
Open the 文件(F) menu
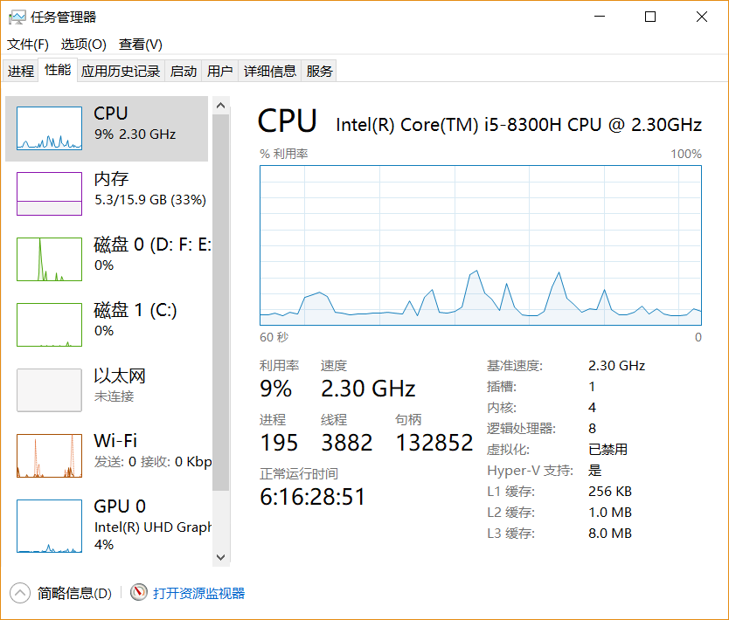[x=27, y=45]
